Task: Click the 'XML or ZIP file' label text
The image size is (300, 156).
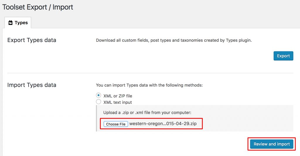Action: point(118,96)
